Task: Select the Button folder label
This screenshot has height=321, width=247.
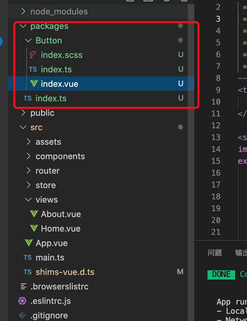Action: [x=49, y=40]
